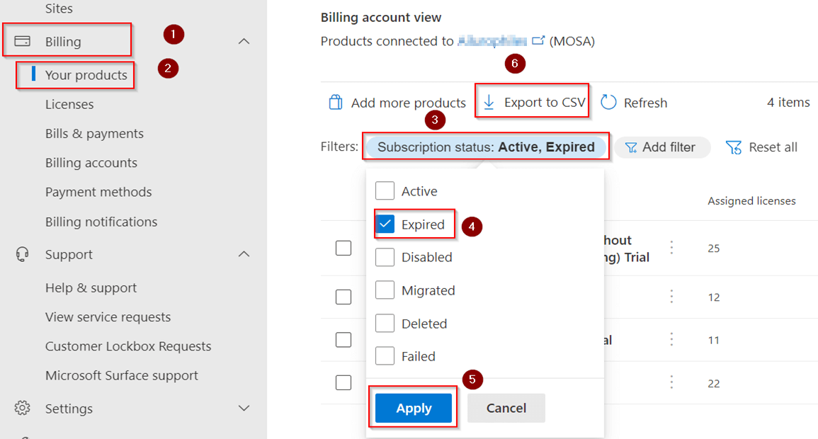Click the Billing sidebar icon

pos(23,40)
